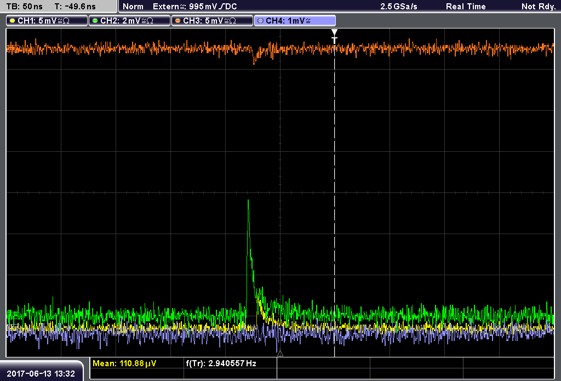This screenshot has height=381, width=561.
Task: Click the Not Rdy. status label
Action: click(539, 7)
